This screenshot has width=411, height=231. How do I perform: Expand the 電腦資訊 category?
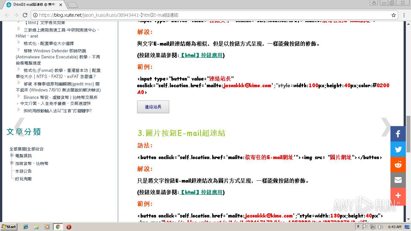(x=12, y=155)
